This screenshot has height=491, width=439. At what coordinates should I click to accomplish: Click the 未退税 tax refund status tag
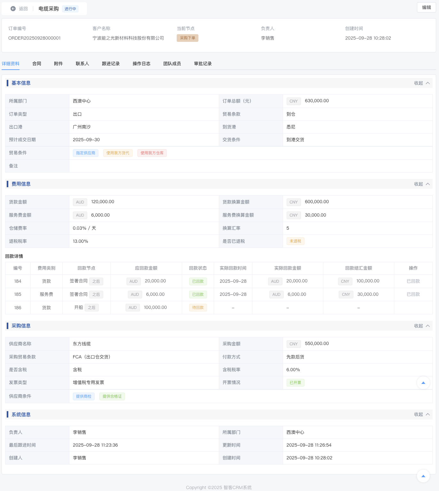295,241
